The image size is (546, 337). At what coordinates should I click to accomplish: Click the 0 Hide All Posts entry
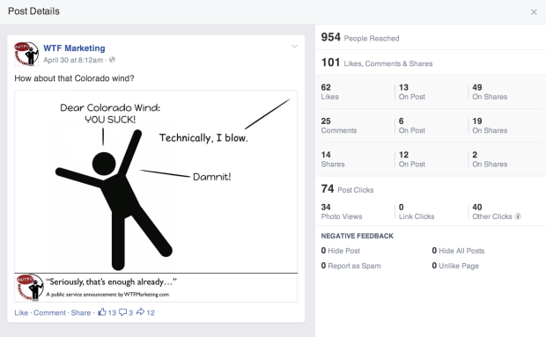coord(458,251)
